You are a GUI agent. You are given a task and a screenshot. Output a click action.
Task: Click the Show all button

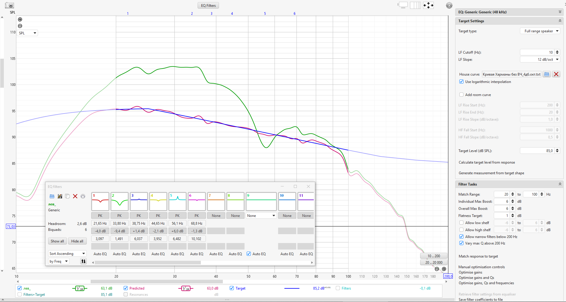point(57,241)
